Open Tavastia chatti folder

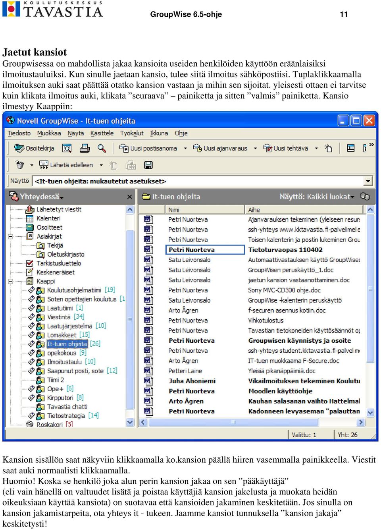click(x=67, y=407)
